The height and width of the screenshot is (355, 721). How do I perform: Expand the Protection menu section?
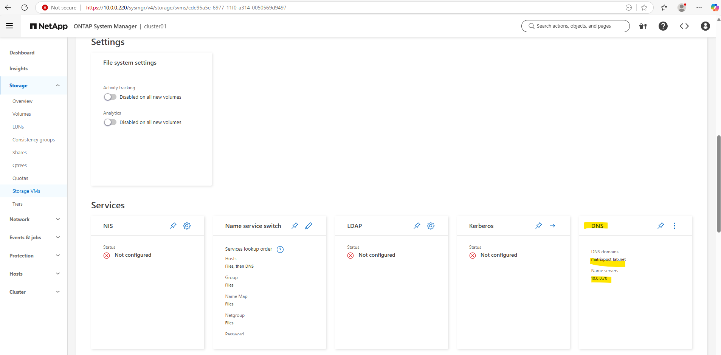[58, 256]
